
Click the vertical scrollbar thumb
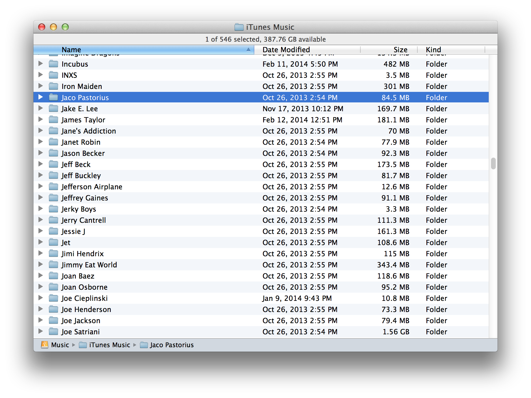click(x=493, y=163)
